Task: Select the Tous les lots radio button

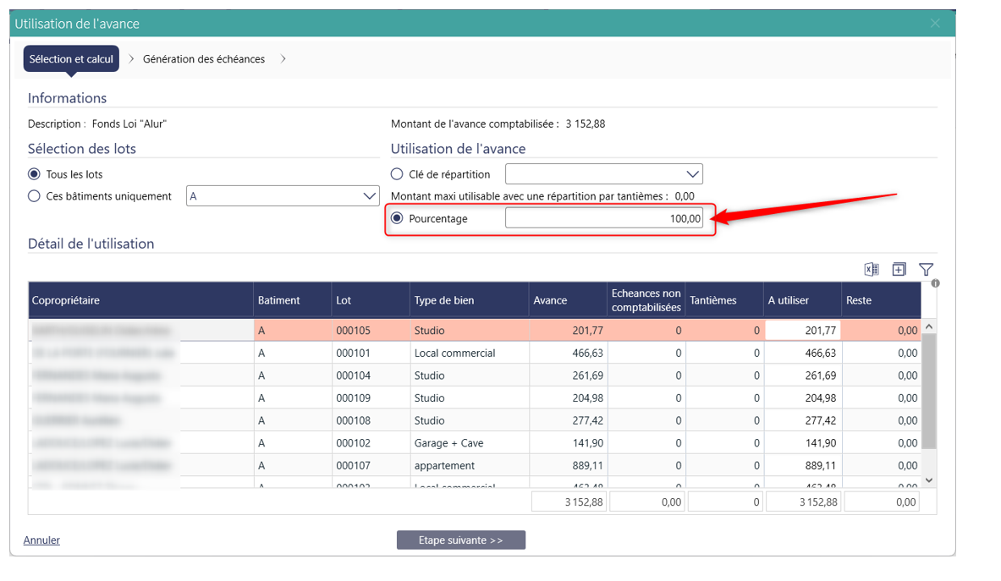Action: pyautogui.click(x=34, y=174)
